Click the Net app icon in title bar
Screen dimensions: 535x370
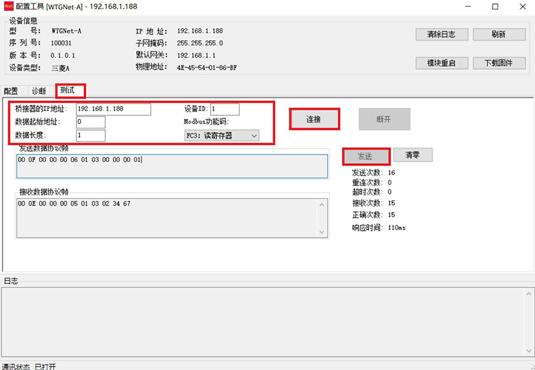9,7
